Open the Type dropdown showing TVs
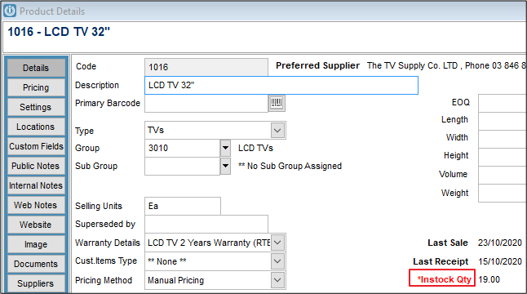 [x=277, y=130]
